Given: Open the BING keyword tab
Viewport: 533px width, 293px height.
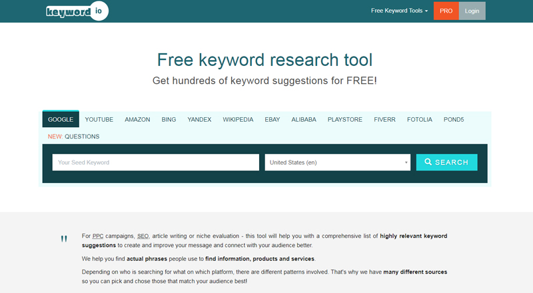Looking at the screenshot, I should (x=169, y=120).
